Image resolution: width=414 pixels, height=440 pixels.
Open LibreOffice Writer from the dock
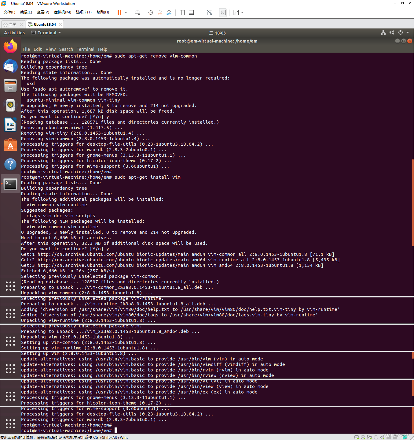click(10, 125)
